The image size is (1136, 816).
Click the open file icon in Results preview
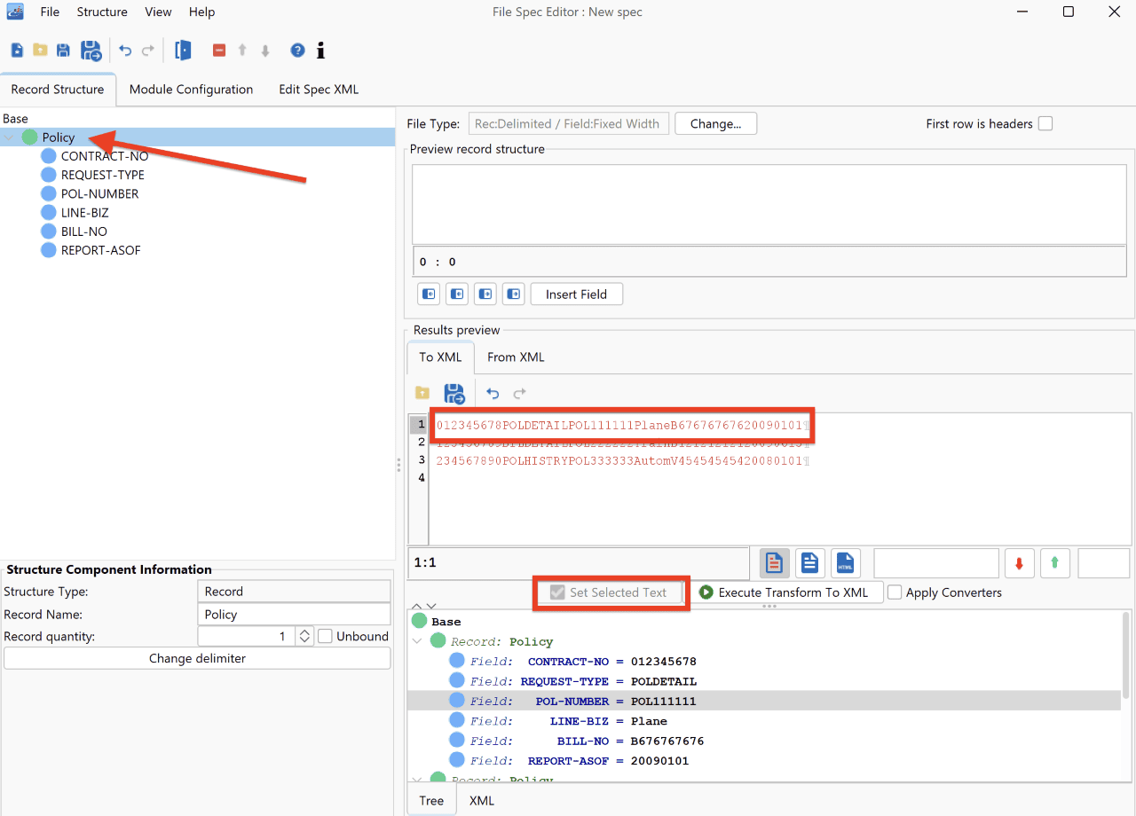click(422, 393)
